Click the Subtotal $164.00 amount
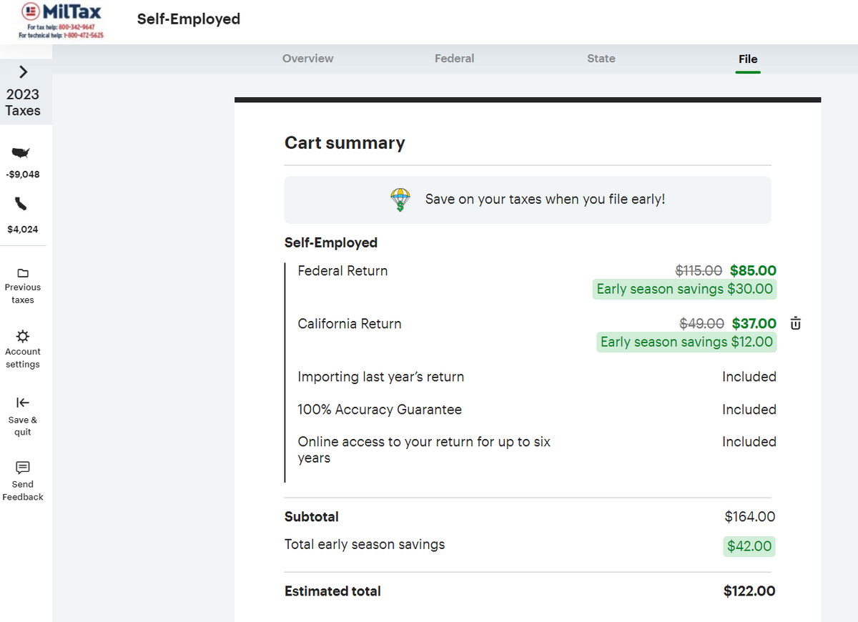 click(750, 517)
